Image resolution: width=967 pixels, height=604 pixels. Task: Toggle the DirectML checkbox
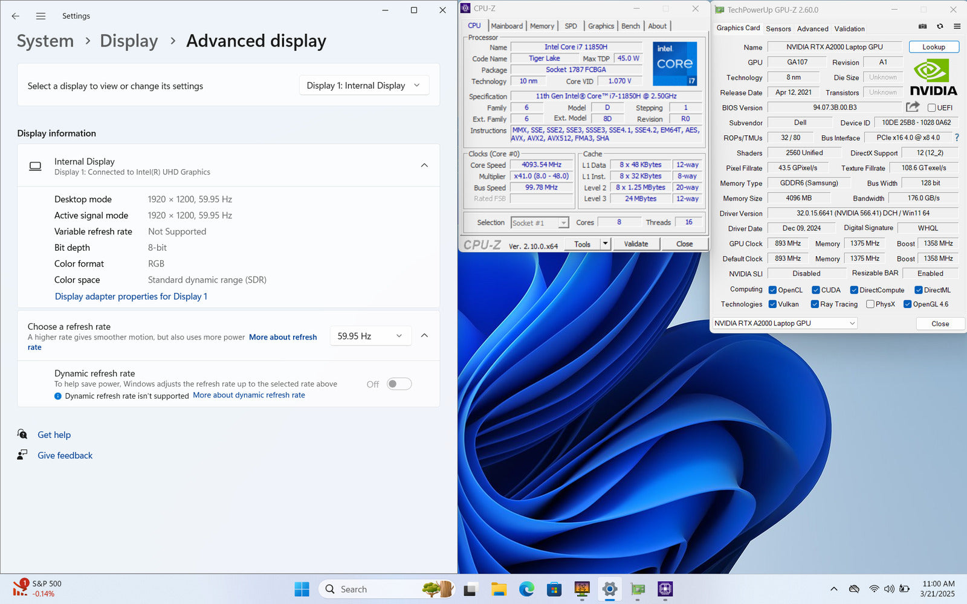pos(918,290)
